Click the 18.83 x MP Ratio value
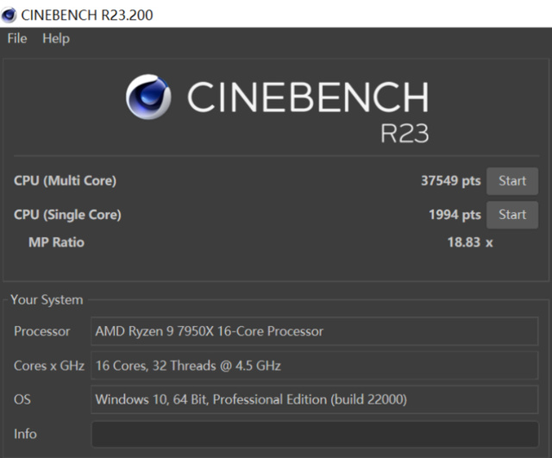Image resolution: width=552 pixels, height=458 pixels. [x=469, y=242]
